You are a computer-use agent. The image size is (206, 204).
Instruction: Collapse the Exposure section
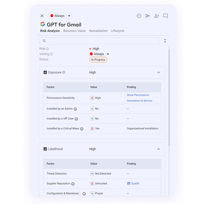(158, 73)
